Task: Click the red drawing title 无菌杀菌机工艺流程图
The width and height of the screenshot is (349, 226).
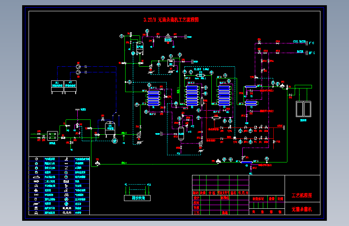Action: [178, 20]
